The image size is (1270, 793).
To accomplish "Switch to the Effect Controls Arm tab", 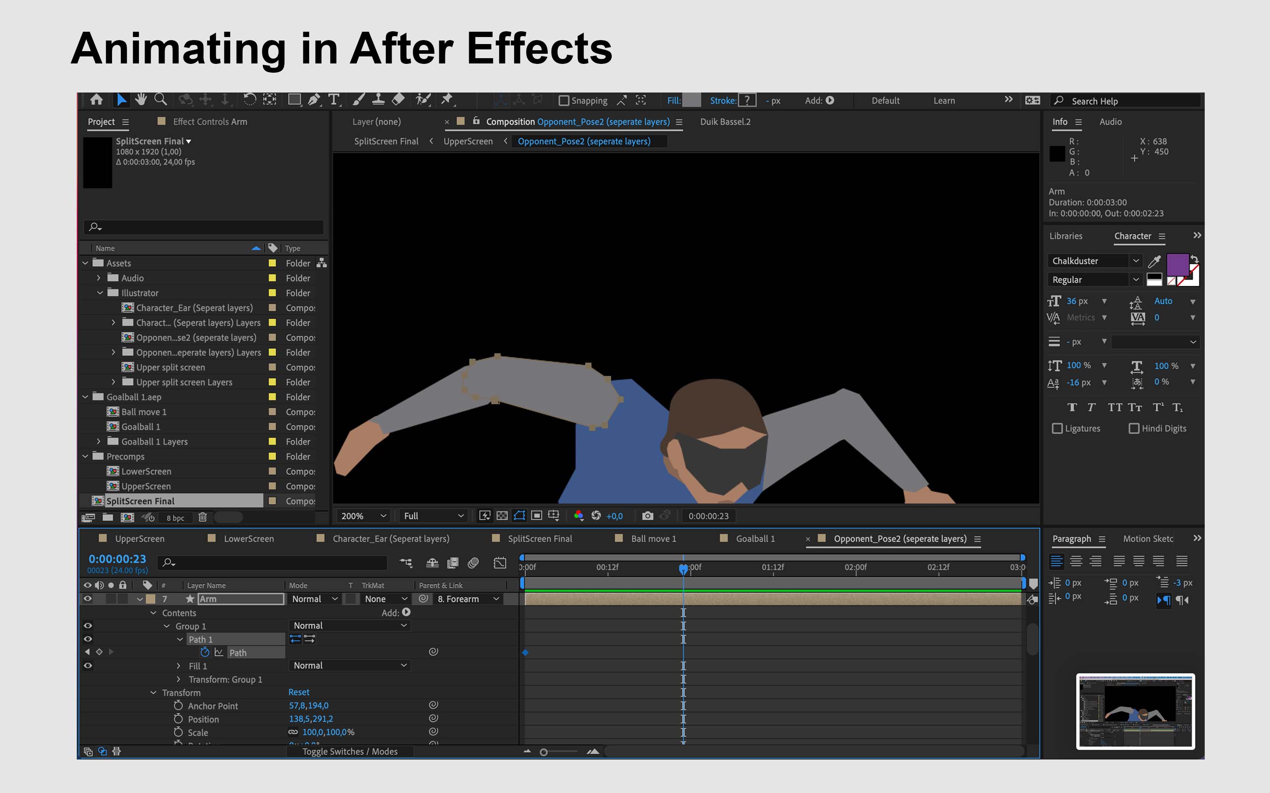I will point(210,122).
